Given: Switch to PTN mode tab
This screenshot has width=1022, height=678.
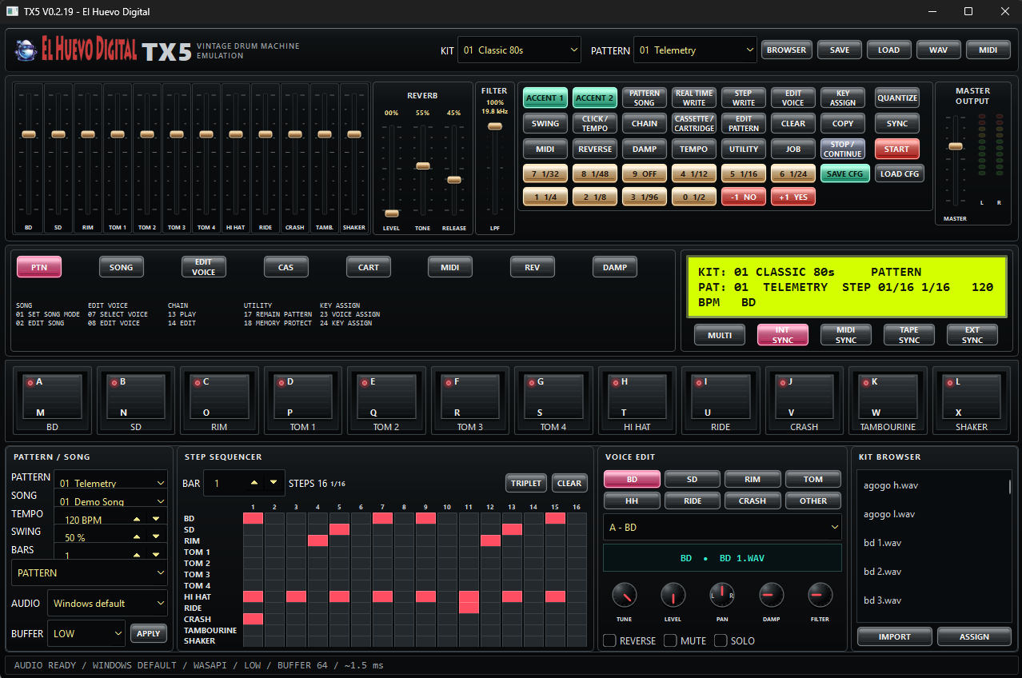Looking at the screenshot, I should pyautogui.click(x=39, y=267).
